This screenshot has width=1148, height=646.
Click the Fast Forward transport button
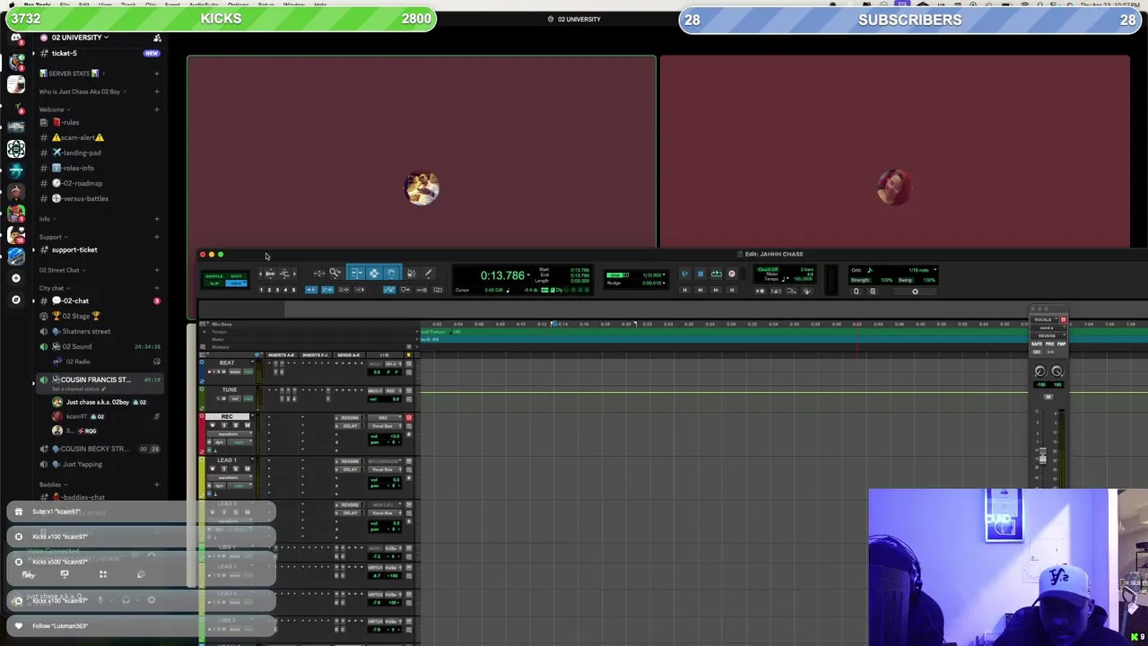[716, 290]
